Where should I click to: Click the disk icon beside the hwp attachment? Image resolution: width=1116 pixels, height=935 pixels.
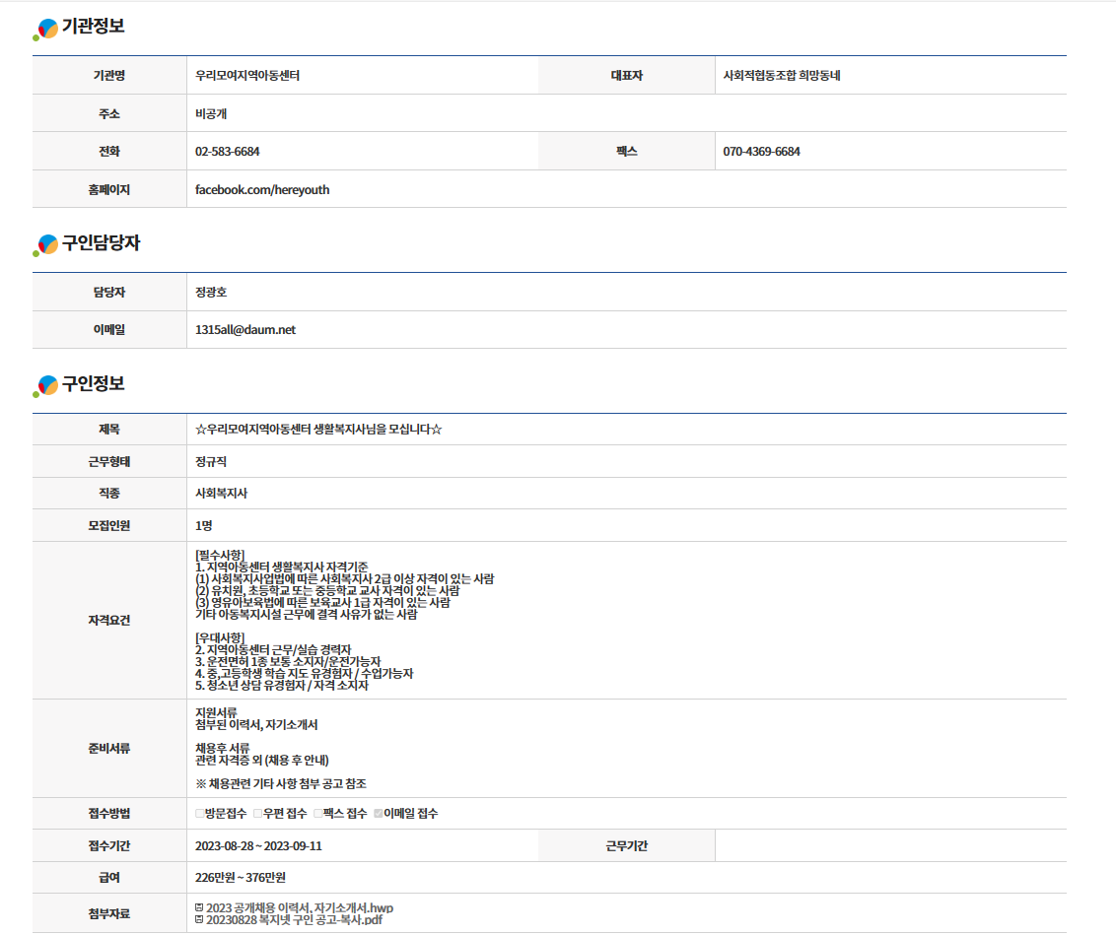point(200,907)
